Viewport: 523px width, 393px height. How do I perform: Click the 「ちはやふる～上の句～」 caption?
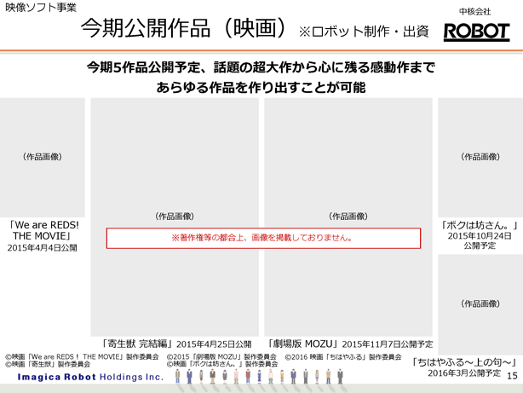464,362
